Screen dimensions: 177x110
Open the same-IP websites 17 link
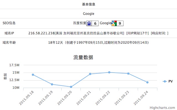pyautogui.click(x=137, y=33)
